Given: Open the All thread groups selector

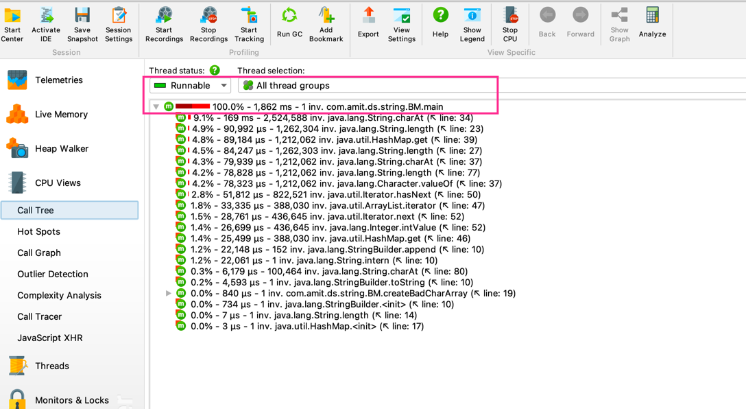Looking at the screenshot, I should coord(492,86).
